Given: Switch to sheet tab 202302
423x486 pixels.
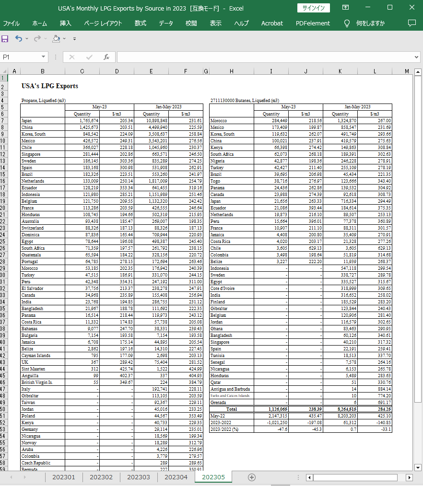Looking at the screenshot, I should click(101, 477).
